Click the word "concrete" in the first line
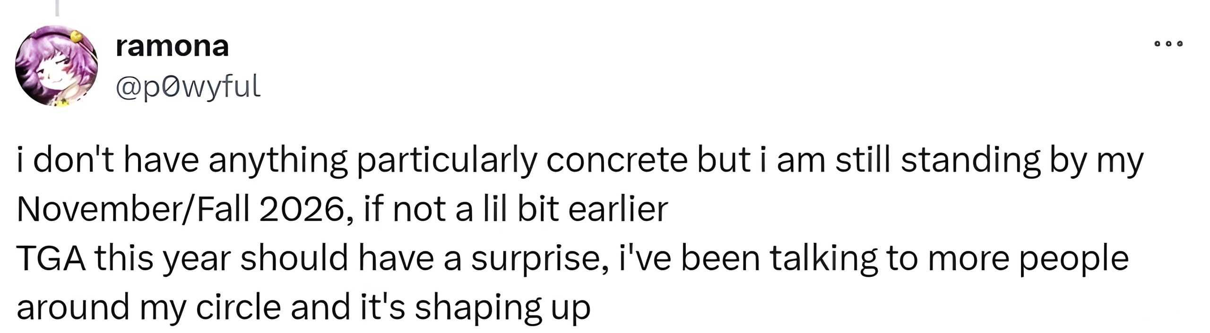The image size is (1210, 333). [617, 161]
